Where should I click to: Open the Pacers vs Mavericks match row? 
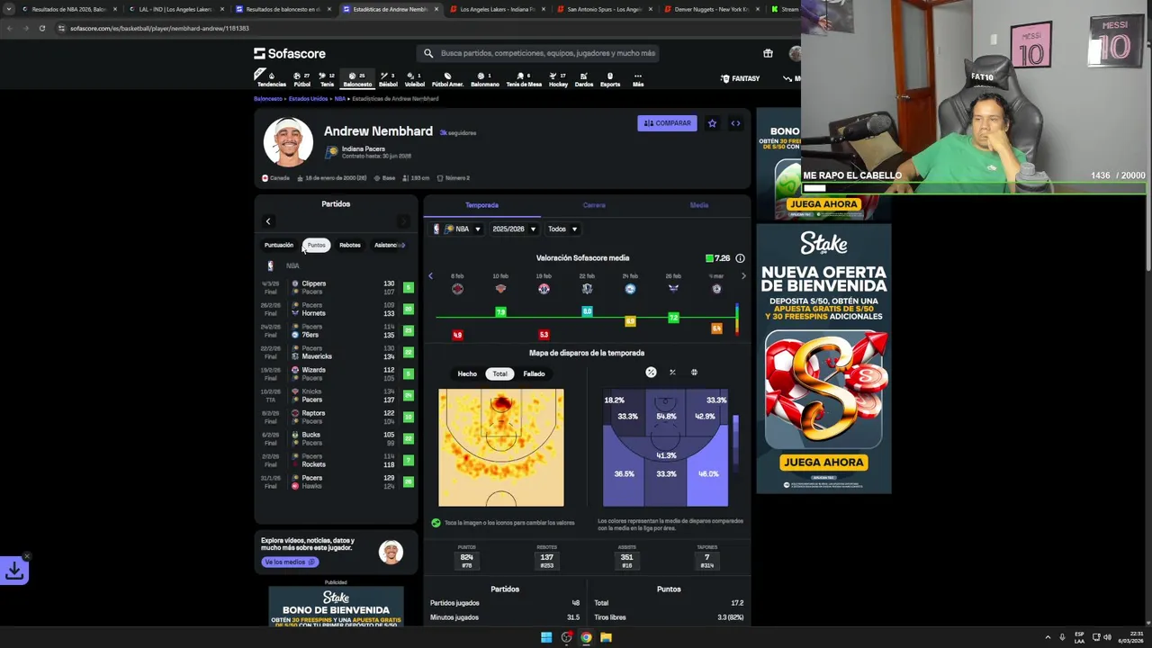click(x=336, y=352)
